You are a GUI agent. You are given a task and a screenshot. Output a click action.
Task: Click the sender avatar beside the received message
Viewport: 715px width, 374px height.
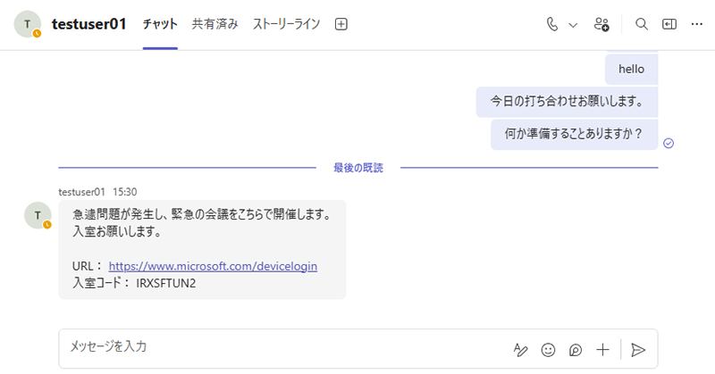point(37,215)
